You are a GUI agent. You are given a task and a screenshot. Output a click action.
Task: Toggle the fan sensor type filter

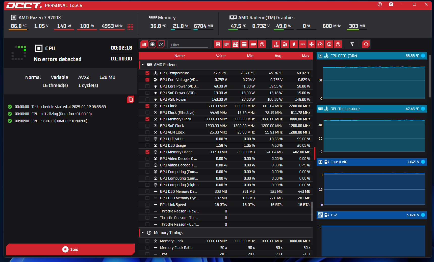click(312, 44)
